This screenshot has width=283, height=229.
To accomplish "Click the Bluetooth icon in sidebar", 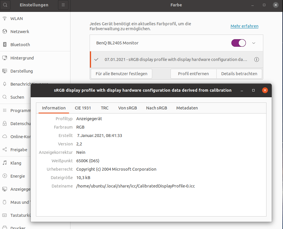I will point(5,44).
